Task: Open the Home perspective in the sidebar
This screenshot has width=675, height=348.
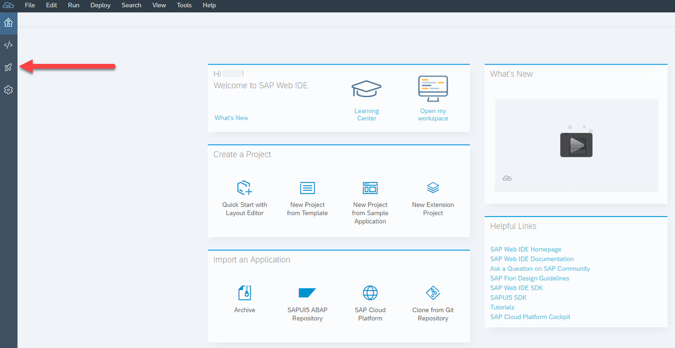Action: [x=8, y=22]
